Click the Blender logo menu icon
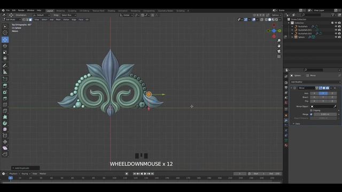This screenshot has width=342, height=192. 3,11
